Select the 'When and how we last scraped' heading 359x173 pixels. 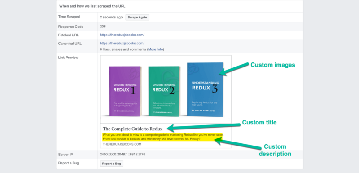pos(92,6)
